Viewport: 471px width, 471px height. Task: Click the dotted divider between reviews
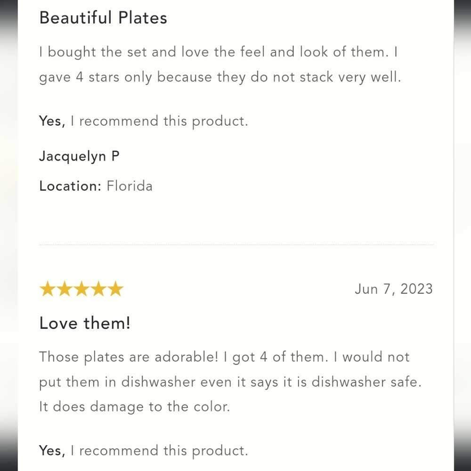tap(236, 245)
